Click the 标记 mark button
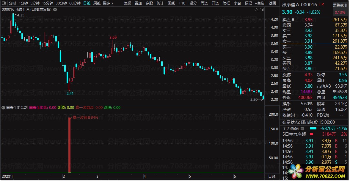Viewport: 350px width, 181px height. [x=248, y=3]
